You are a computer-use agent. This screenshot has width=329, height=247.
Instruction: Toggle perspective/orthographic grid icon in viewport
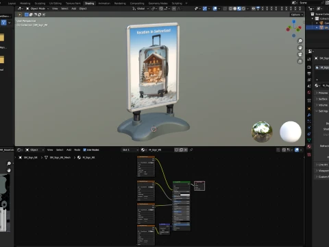pos(300,61)
